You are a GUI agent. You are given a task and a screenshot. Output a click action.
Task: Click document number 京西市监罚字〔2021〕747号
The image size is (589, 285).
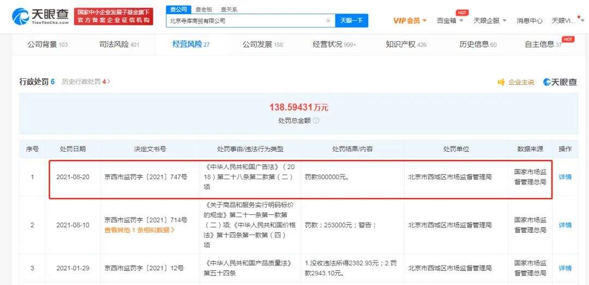tap(146, 177)
